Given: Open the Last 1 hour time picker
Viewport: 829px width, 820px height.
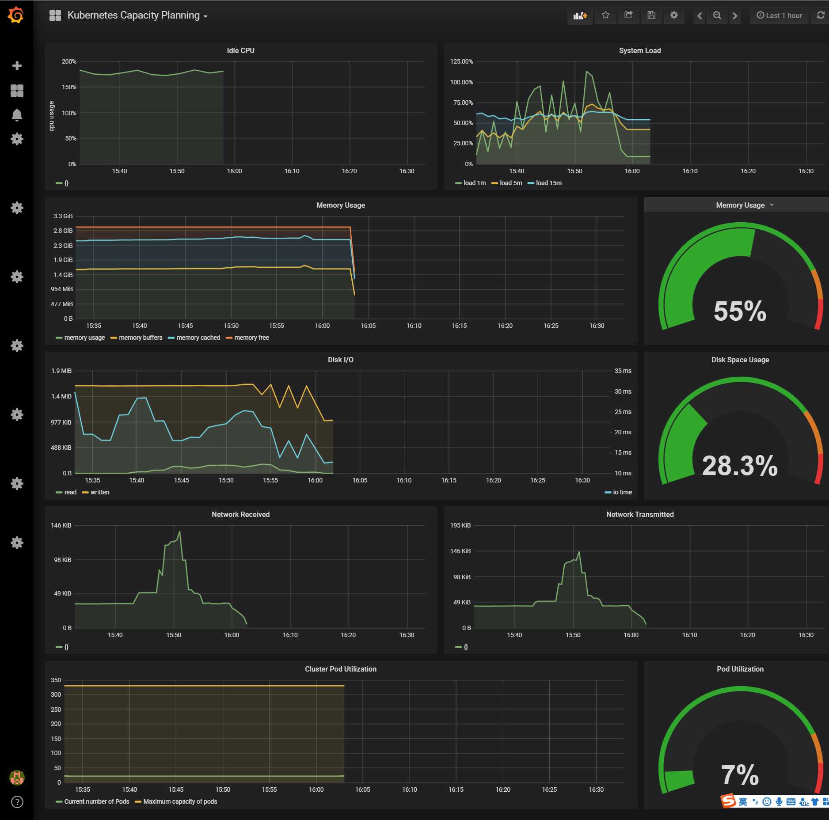Looking at the screenshot, I should click(x=780, y=15).
